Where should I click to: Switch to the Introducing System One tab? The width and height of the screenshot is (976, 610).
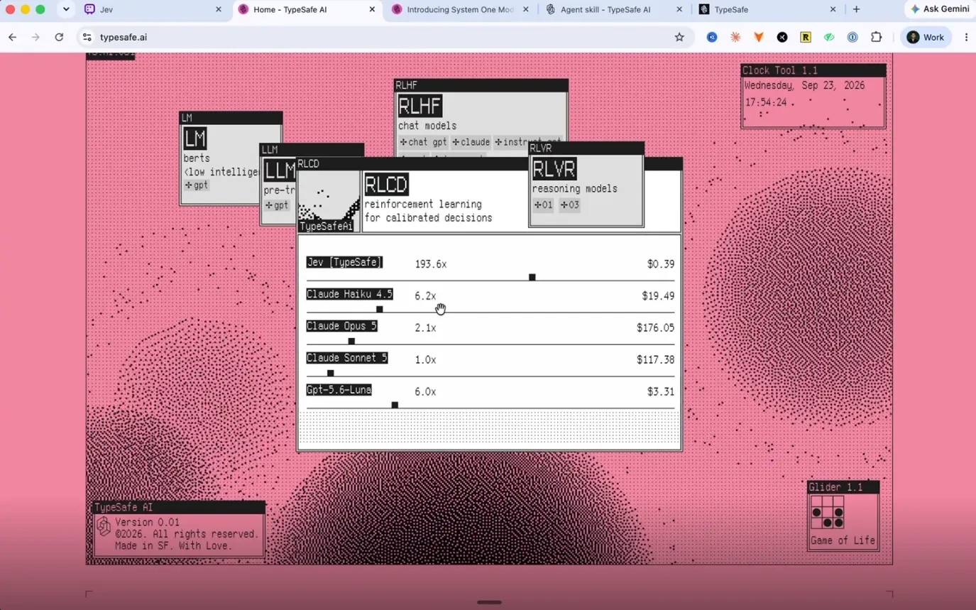461,9
